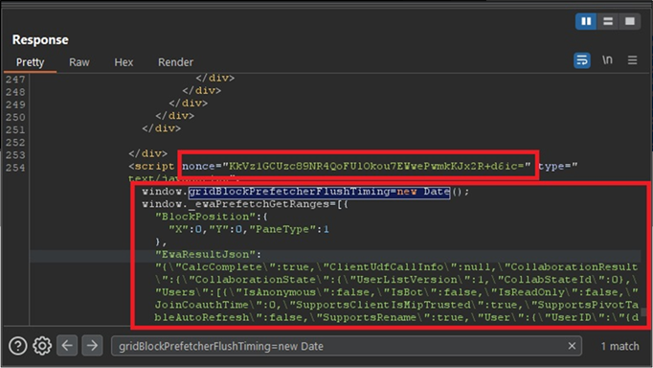Viewport: 653px width, 368px height.
Task: Go to the next search match arrow
Action: click(x=92, y=346)
